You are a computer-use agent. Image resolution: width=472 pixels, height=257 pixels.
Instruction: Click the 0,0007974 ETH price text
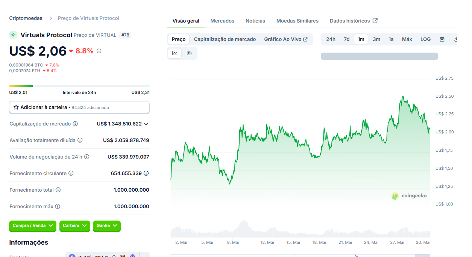point(25,71)
